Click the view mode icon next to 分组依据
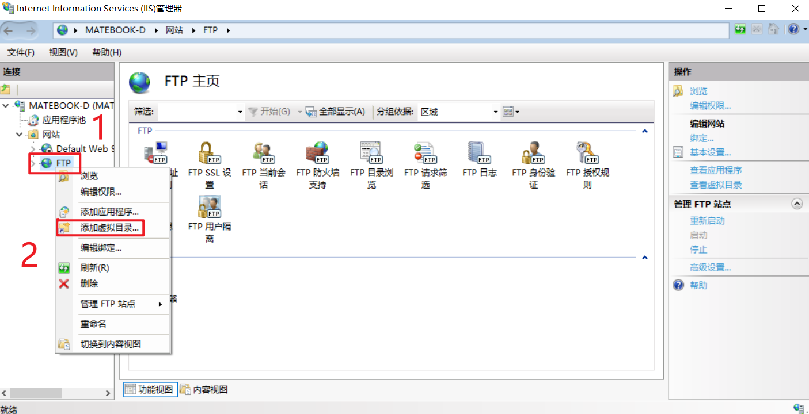The width and height of the screenshot is (809, 414). (507, 112)
